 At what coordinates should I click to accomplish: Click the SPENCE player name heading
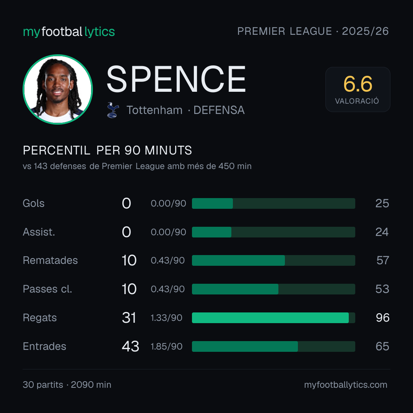click(176, 79)
